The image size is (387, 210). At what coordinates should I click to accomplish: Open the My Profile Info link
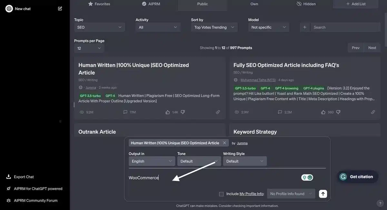tap(251, 194)
